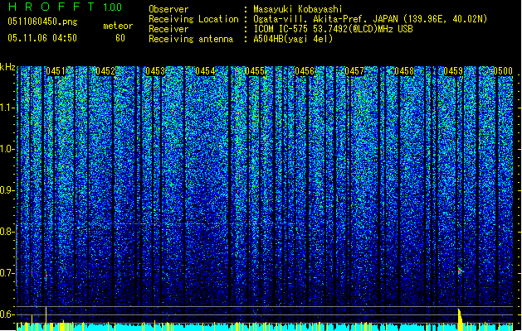Click the 0.8 kHz axis tick label
The width and height of the screenshot is (522, 331).
pos(7,232)
